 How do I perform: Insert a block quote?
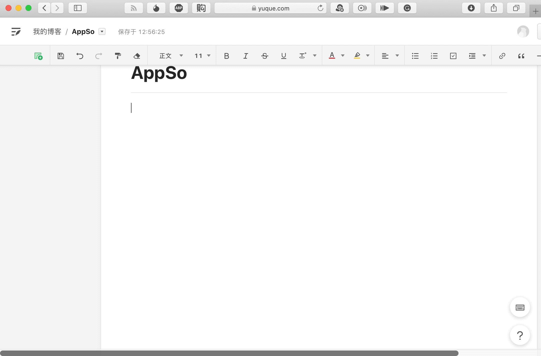[x=521, y=56]
